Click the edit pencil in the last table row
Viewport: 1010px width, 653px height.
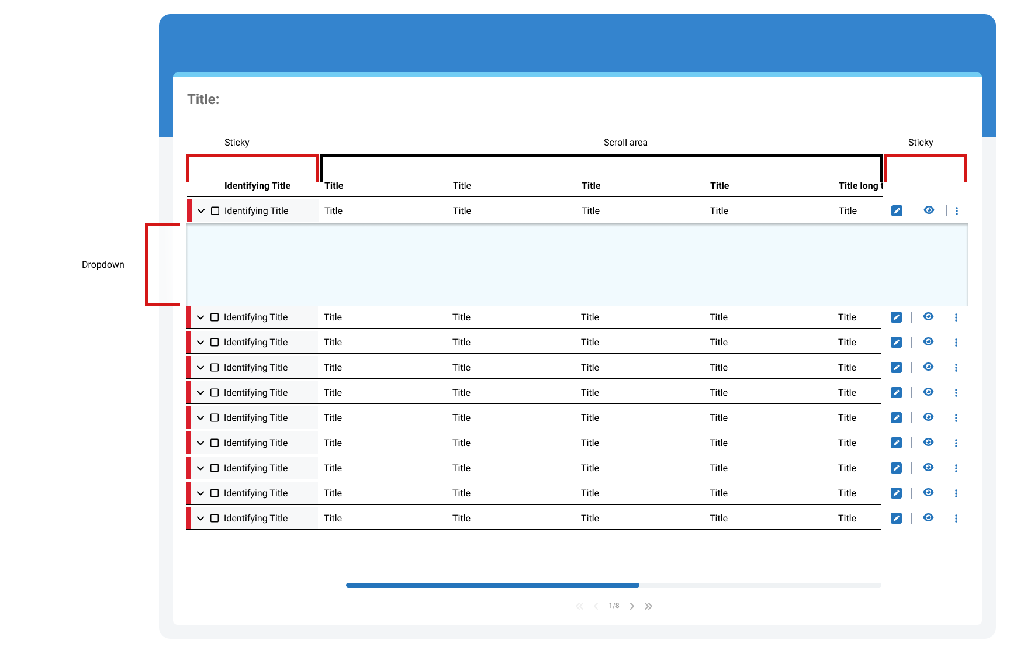coord(896,519)
